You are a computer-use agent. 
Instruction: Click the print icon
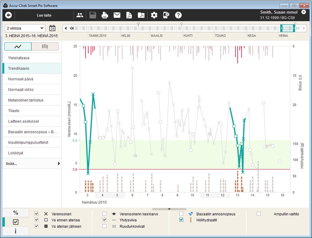(105, 15)
